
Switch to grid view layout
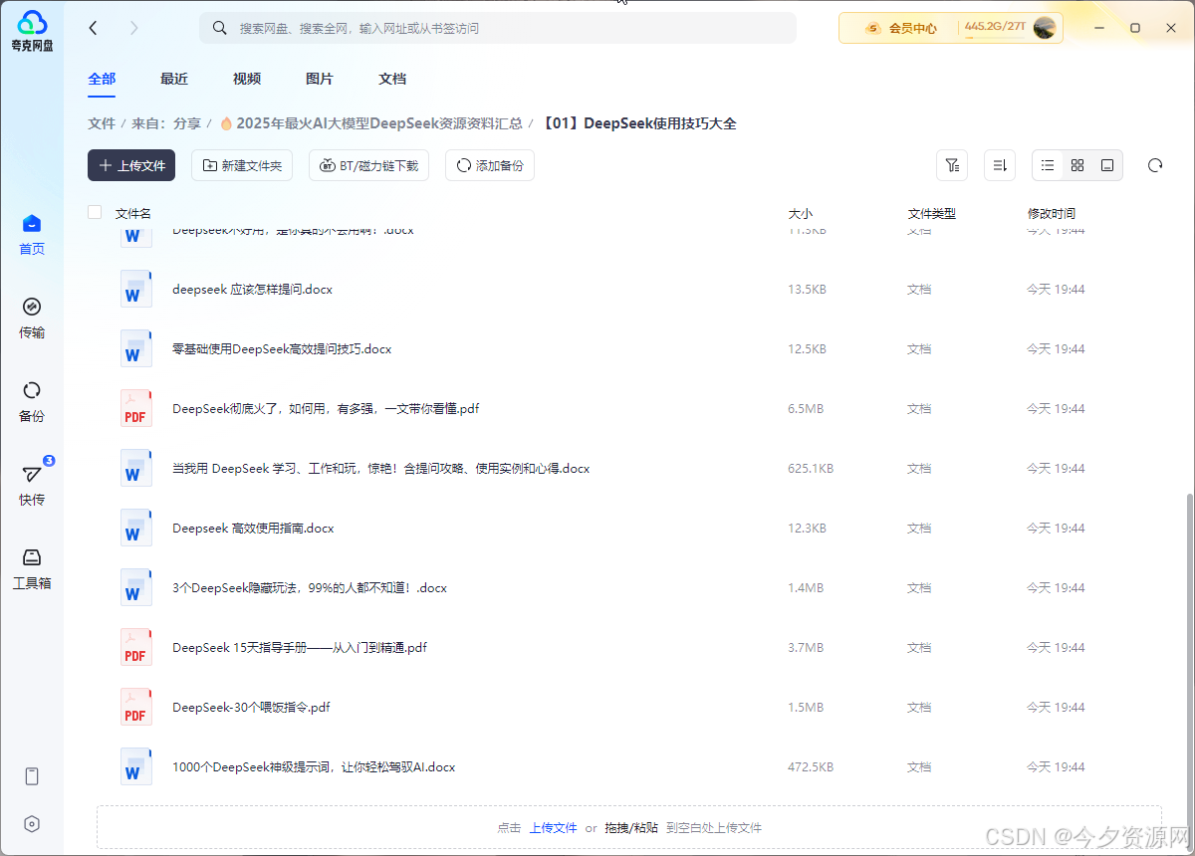pos(1077,165)
